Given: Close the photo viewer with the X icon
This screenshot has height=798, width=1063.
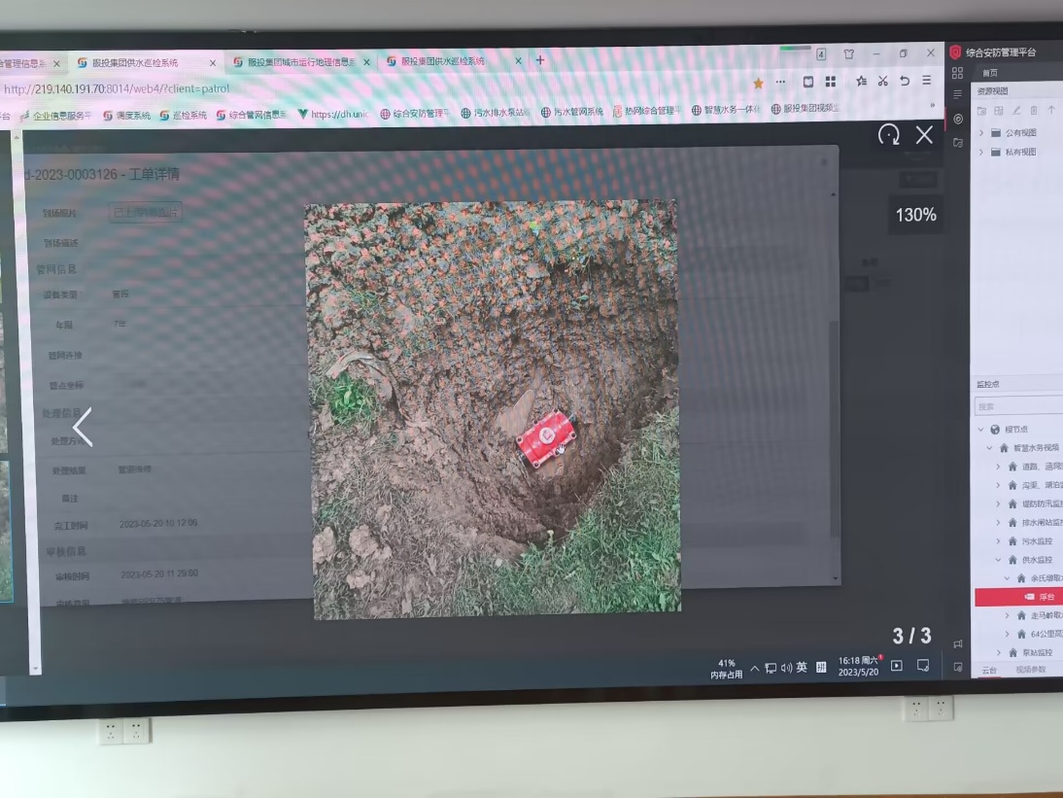Looking at the screenshot, I should pos(924,135).
